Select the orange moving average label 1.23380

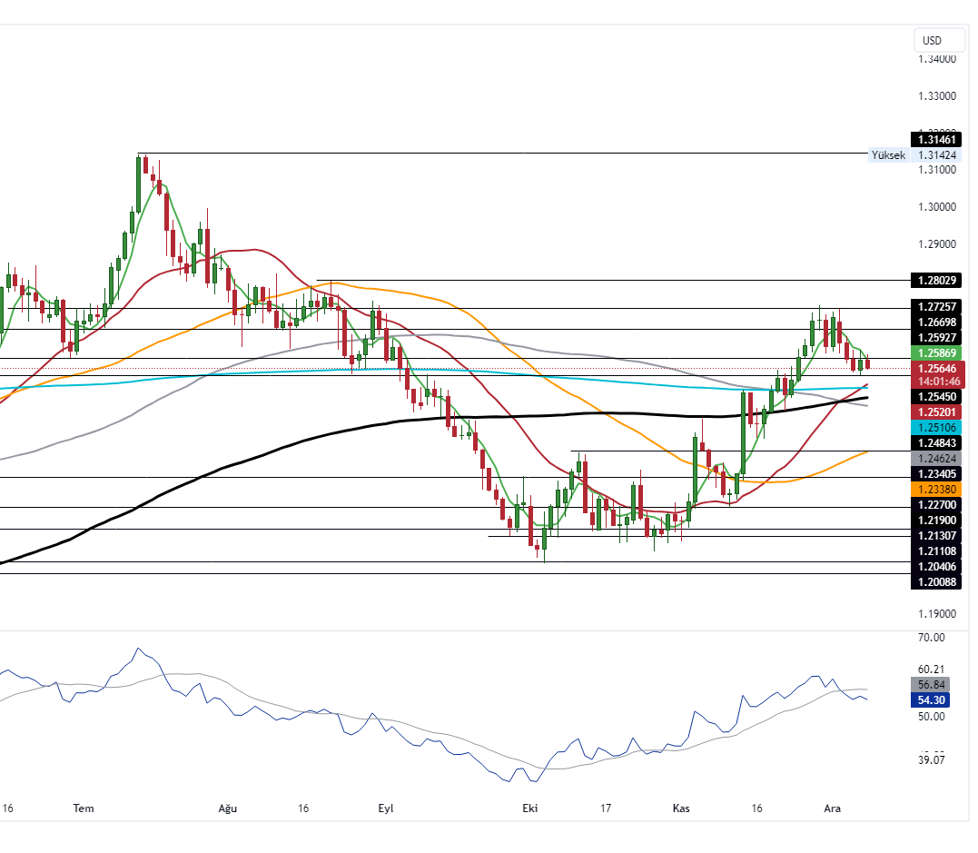click(x=934, y=490)
